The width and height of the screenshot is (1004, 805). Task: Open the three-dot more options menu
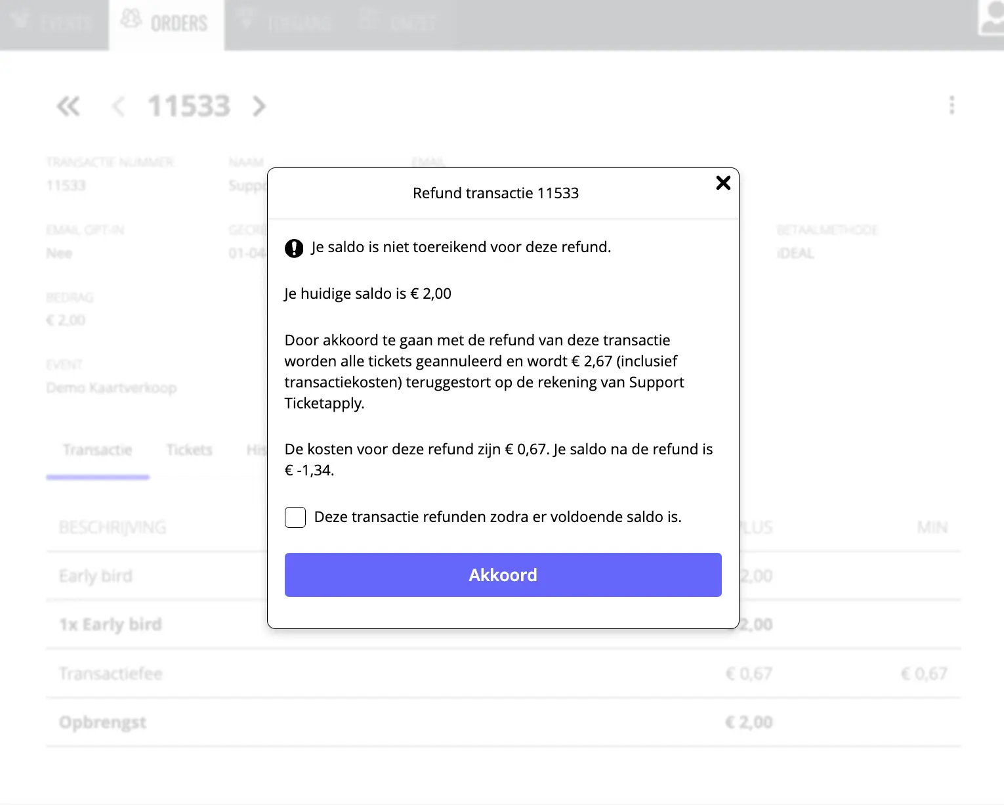click(x=952, y=106)
